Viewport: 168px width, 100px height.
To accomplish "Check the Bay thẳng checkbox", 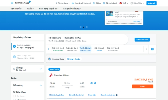I will coord(14,96).
